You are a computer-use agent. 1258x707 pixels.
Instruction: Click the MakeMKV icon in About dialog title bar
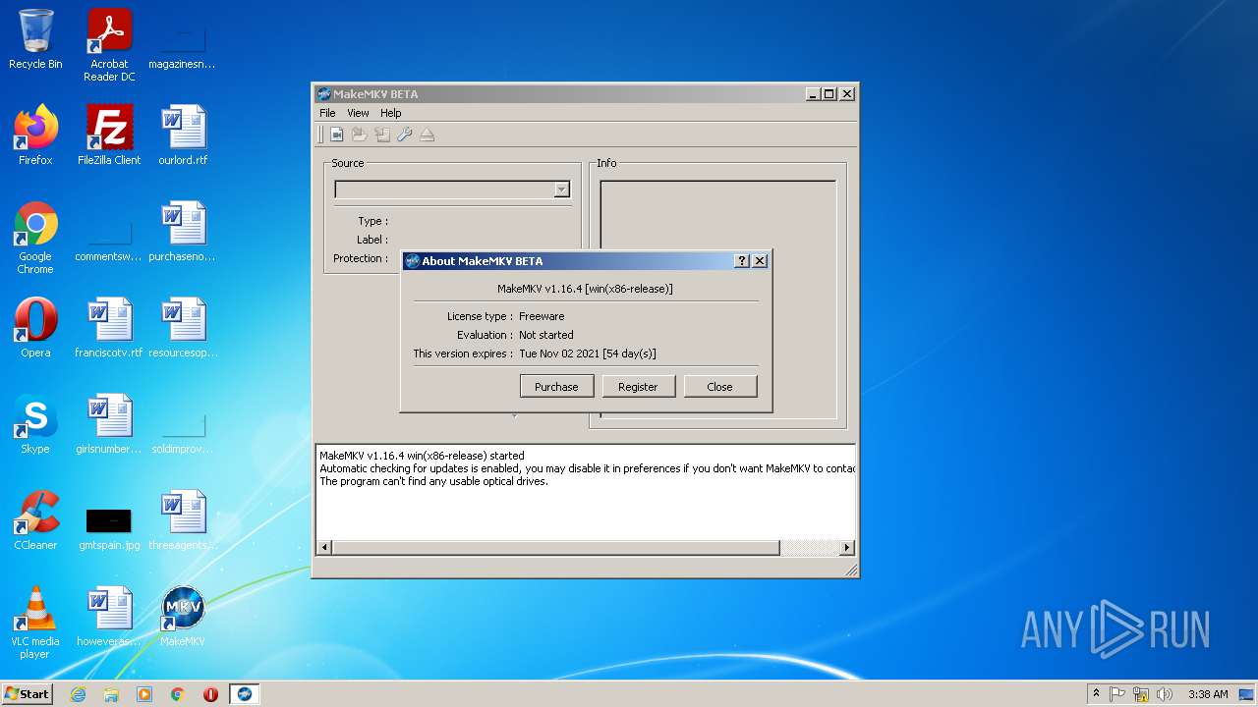point(413,261)
